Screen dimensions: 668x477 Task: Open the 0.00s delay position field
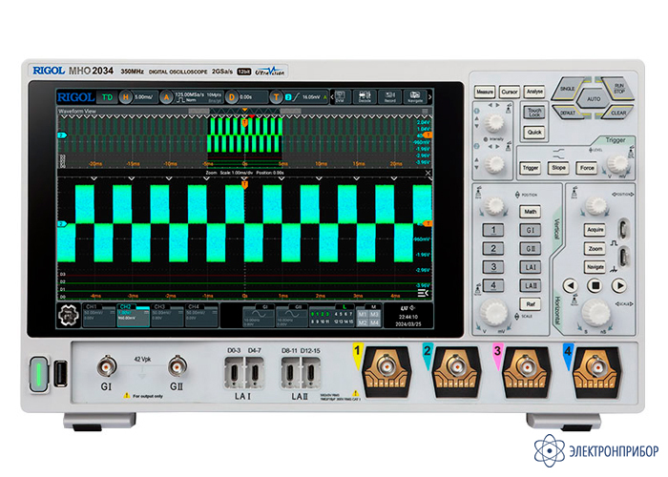(x=252, y=97)
